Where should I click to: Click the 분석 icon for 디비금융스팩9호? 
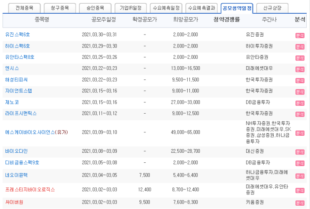click(x=300, y=163)
